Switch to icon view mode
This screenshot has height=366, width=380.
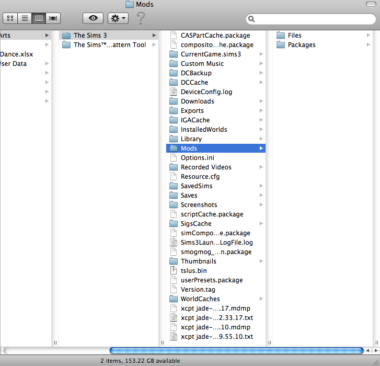pos(10,18)
